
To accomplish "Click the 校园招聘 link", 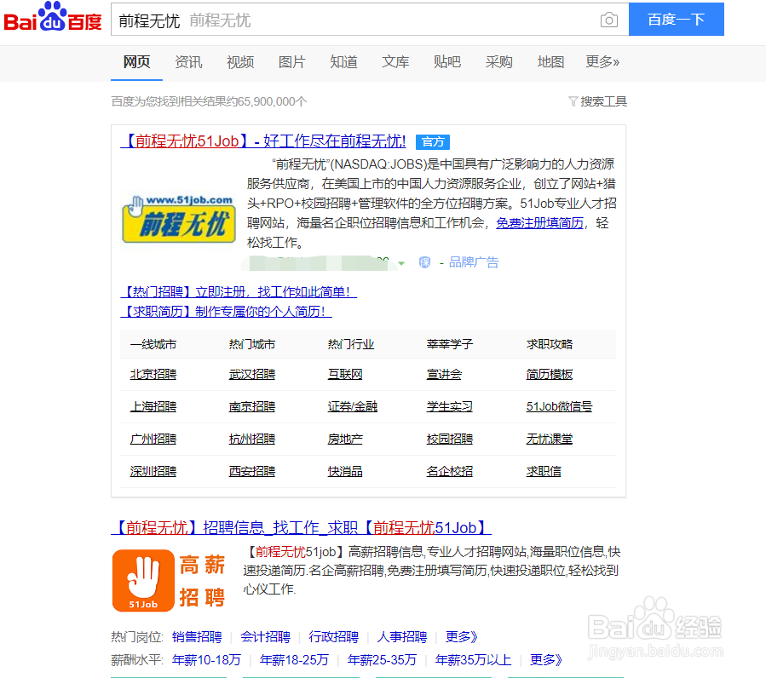I will point(449,440).
